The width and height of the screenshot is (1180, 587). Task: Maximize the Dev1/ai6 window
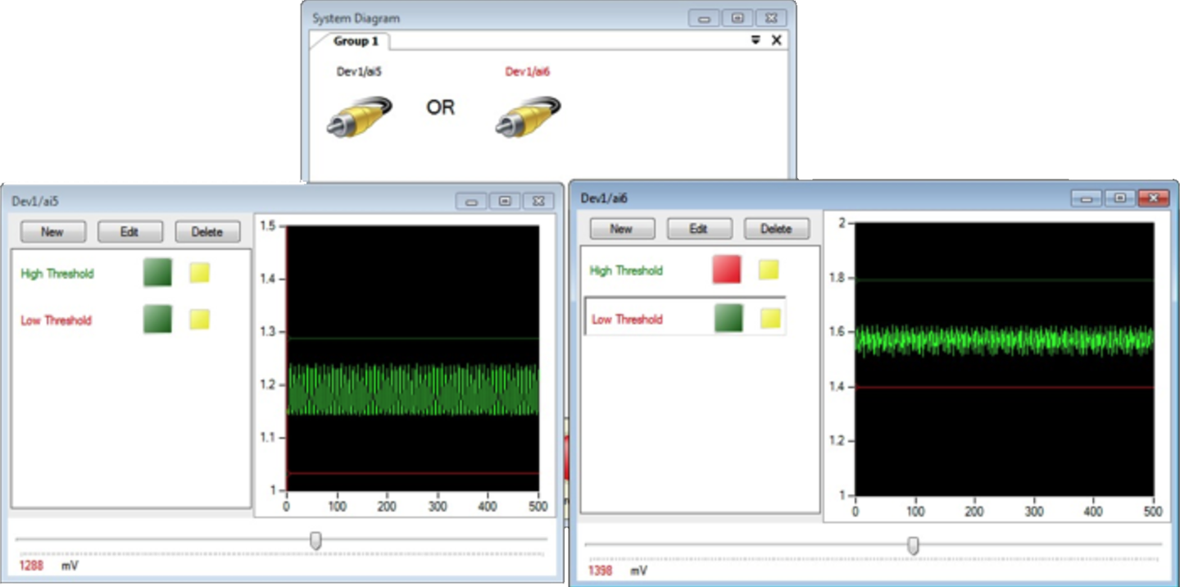pyautogui.click(x=1119, y=198)
